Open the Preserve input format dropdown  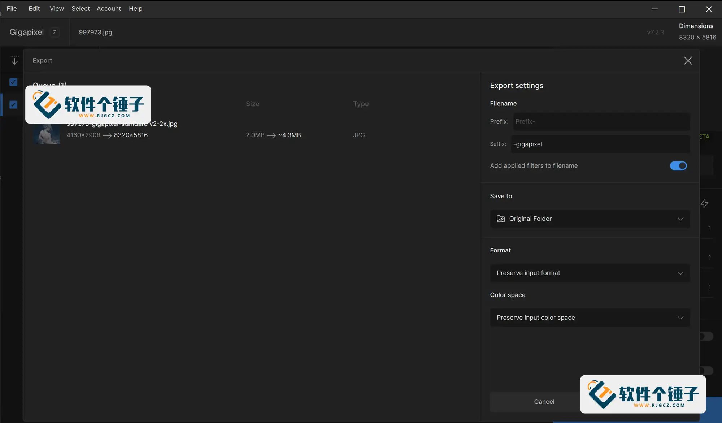[590, 273]
